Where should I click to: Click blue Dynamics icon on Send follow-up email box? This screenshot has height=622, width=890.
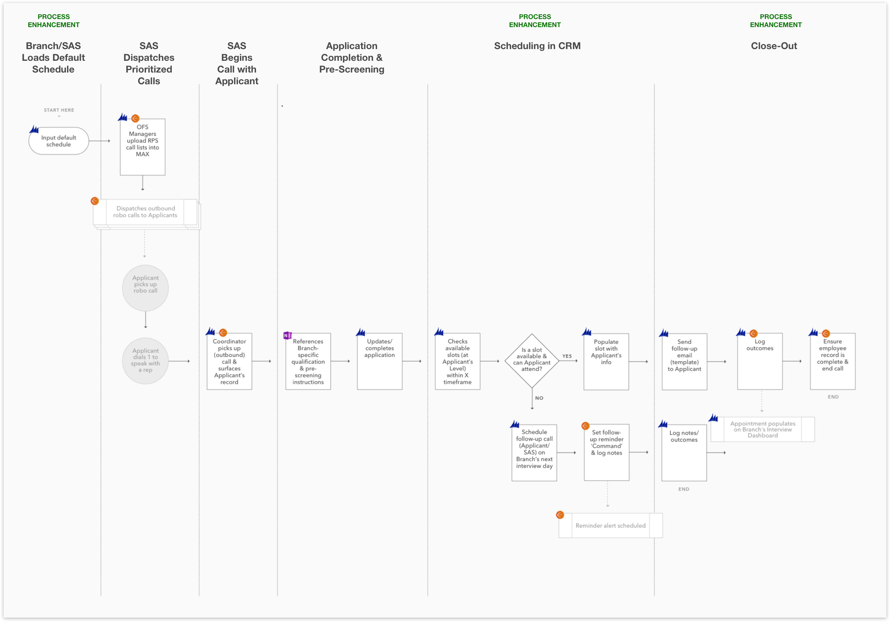pyautogui.click(x=664, y=333)
